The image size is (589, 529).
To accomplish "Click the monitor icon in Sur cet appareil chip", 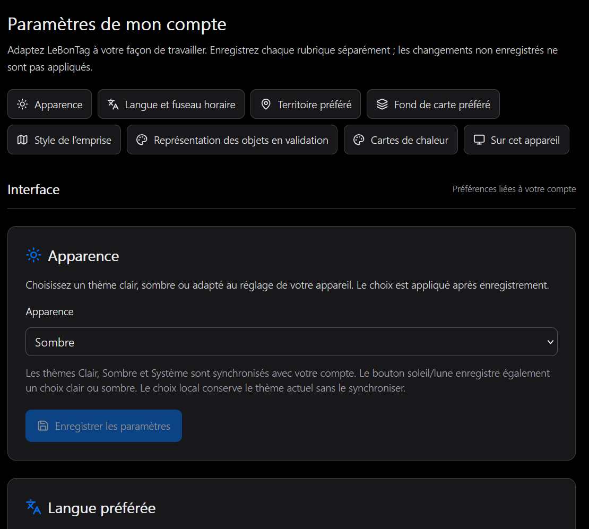I will tap(479, 140).
